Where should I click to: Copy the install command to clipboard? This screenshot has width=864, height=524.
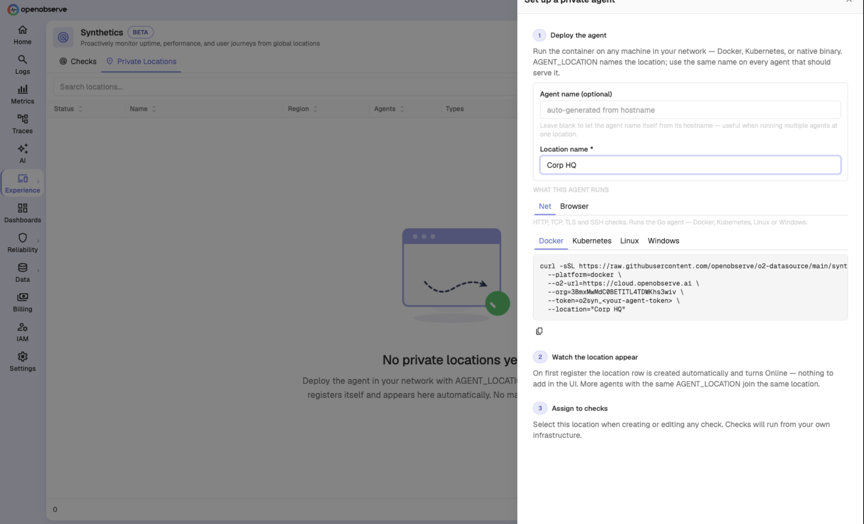539,331
